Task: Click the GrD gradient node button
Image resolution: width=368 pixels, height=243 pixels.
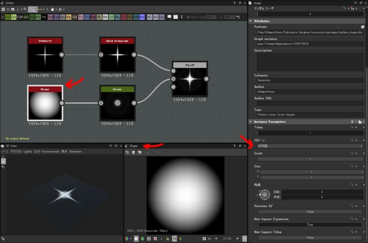Action: tap(26, 17)
